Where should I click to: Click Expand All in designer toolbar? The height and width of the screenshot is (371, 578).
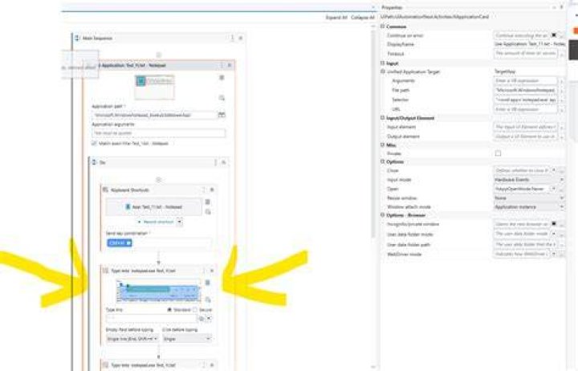click(x=336, y=18)
